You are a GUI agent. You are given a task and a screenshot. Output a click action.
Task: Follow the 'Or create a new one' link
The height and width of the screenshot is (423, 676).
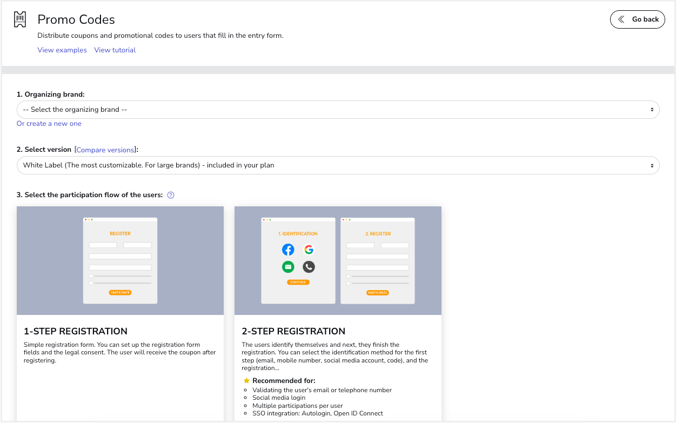49,124
